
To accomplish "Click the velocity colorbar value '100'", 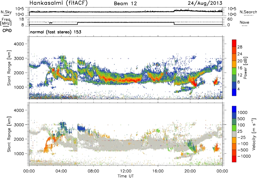I will coord(241,125).
